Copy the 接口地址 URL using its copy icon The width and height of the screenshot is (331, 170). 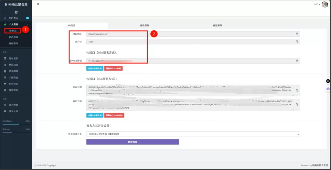point(297,34)
